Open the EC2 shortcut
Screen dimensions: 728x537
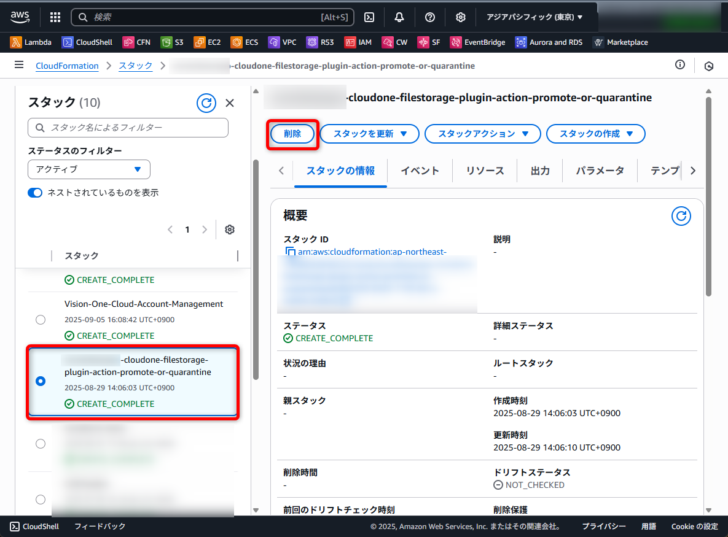pyautogui.click(x=207, y=42)
